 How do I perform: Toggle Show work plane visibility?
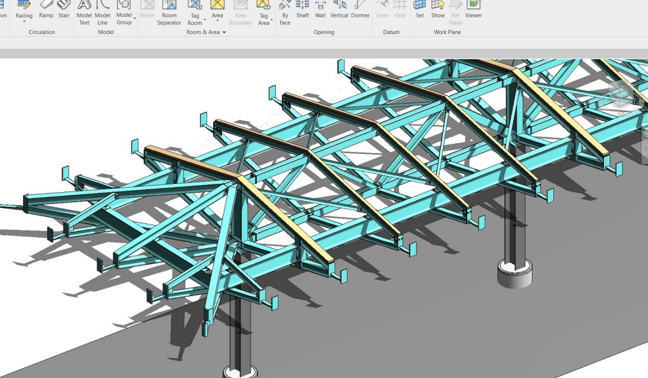click(x=438, y=9)
